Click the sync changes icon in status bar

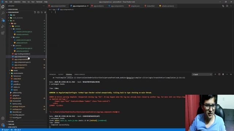click(x=12, y=130)
